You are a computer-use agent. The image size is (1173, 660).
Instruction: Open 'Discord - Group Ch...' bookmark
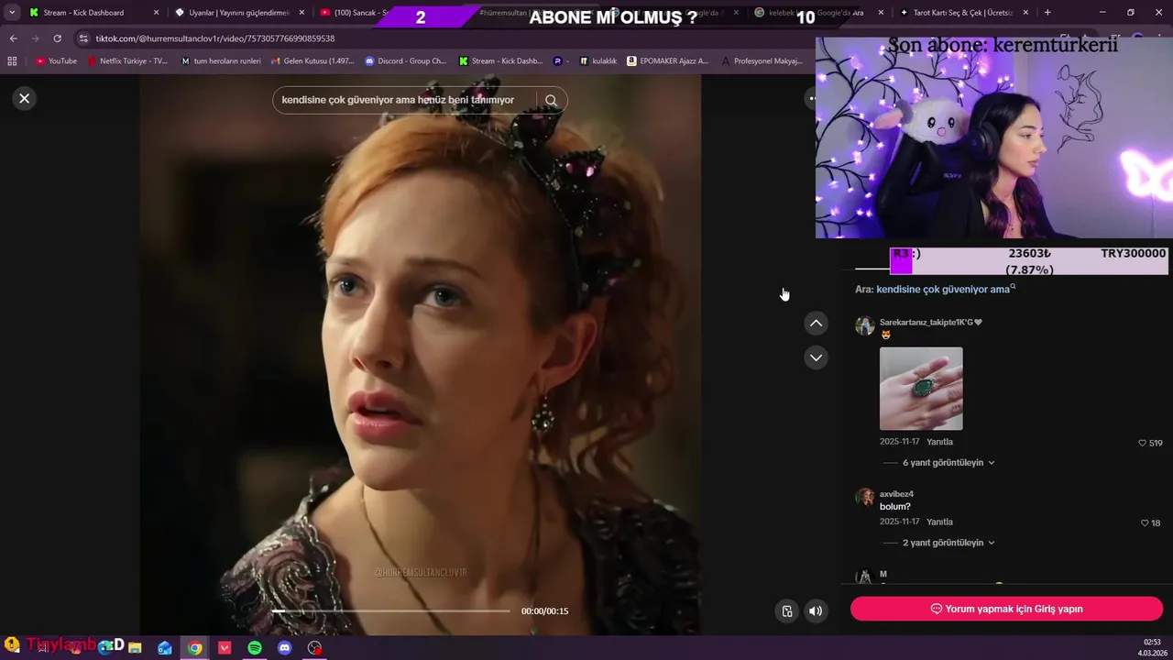point(406,60)
